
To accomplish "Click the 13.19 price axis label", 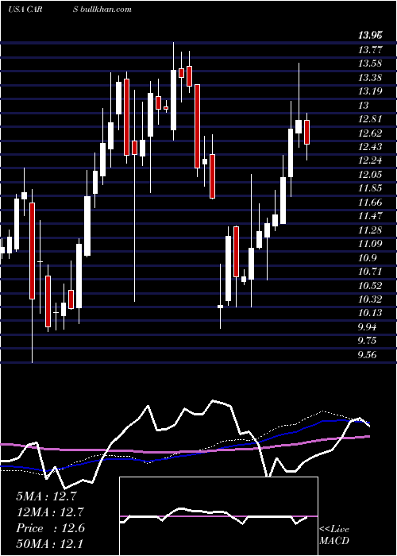I will (x=370, y=91).
